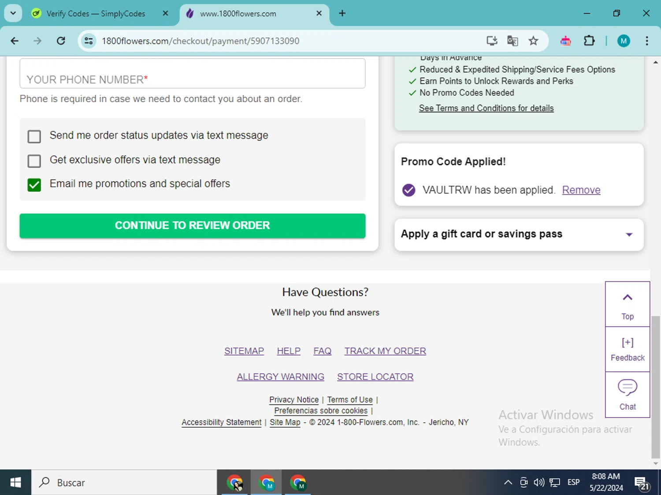Image resolution: width=661 pixels, height=495 pixels.
Task: Open the tab search dropdown arrow
Action: (x=13, y=13)
